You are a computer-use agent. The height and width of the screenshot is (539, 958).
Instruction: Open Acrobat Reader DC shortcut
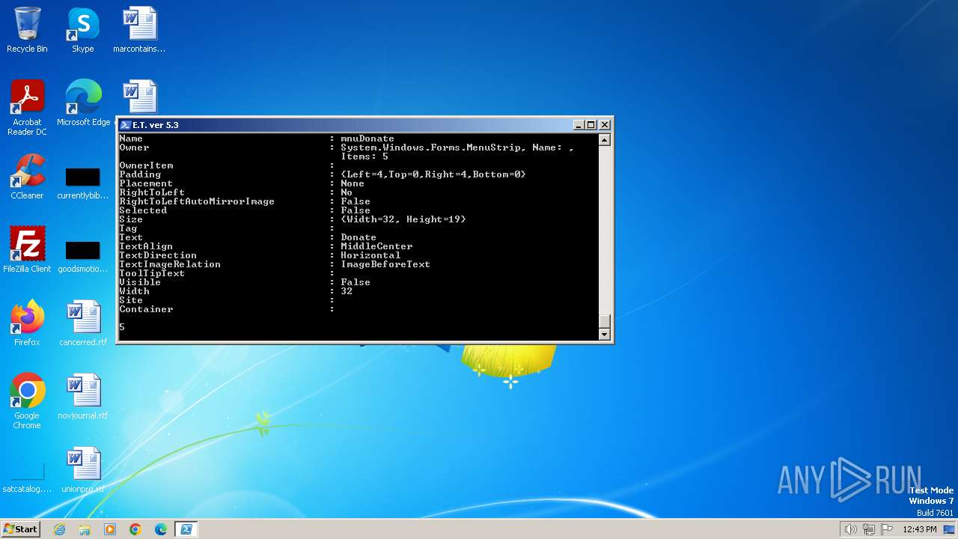click(27, 108)
